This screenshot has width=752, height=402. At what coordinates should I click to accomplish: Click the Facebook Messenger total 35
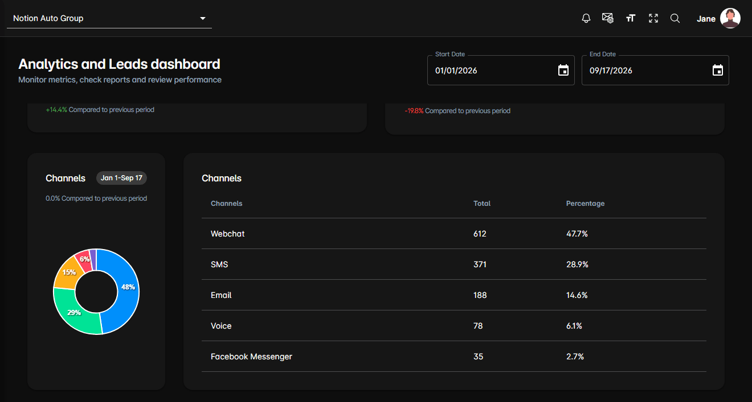479,357
